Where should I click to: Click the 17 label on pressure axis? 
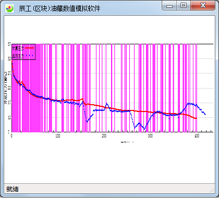coord(9,103)
